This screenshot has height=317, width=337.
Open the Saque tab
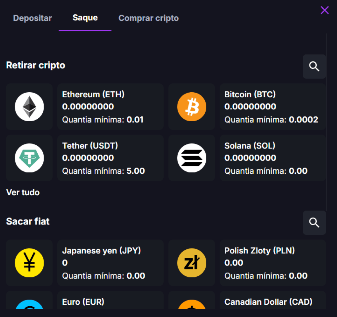tap(85, 17)
